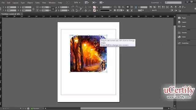This screenshot has height=110, width=196.
Task: Click the Width input field
Action: 27,7
